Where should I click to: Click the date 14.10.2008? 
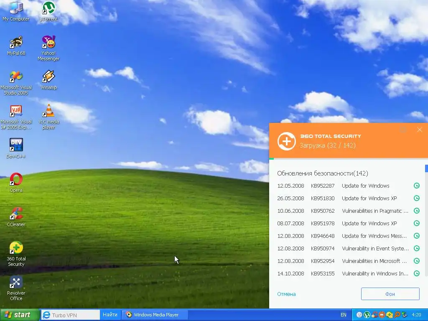click(x=290, y=273)
